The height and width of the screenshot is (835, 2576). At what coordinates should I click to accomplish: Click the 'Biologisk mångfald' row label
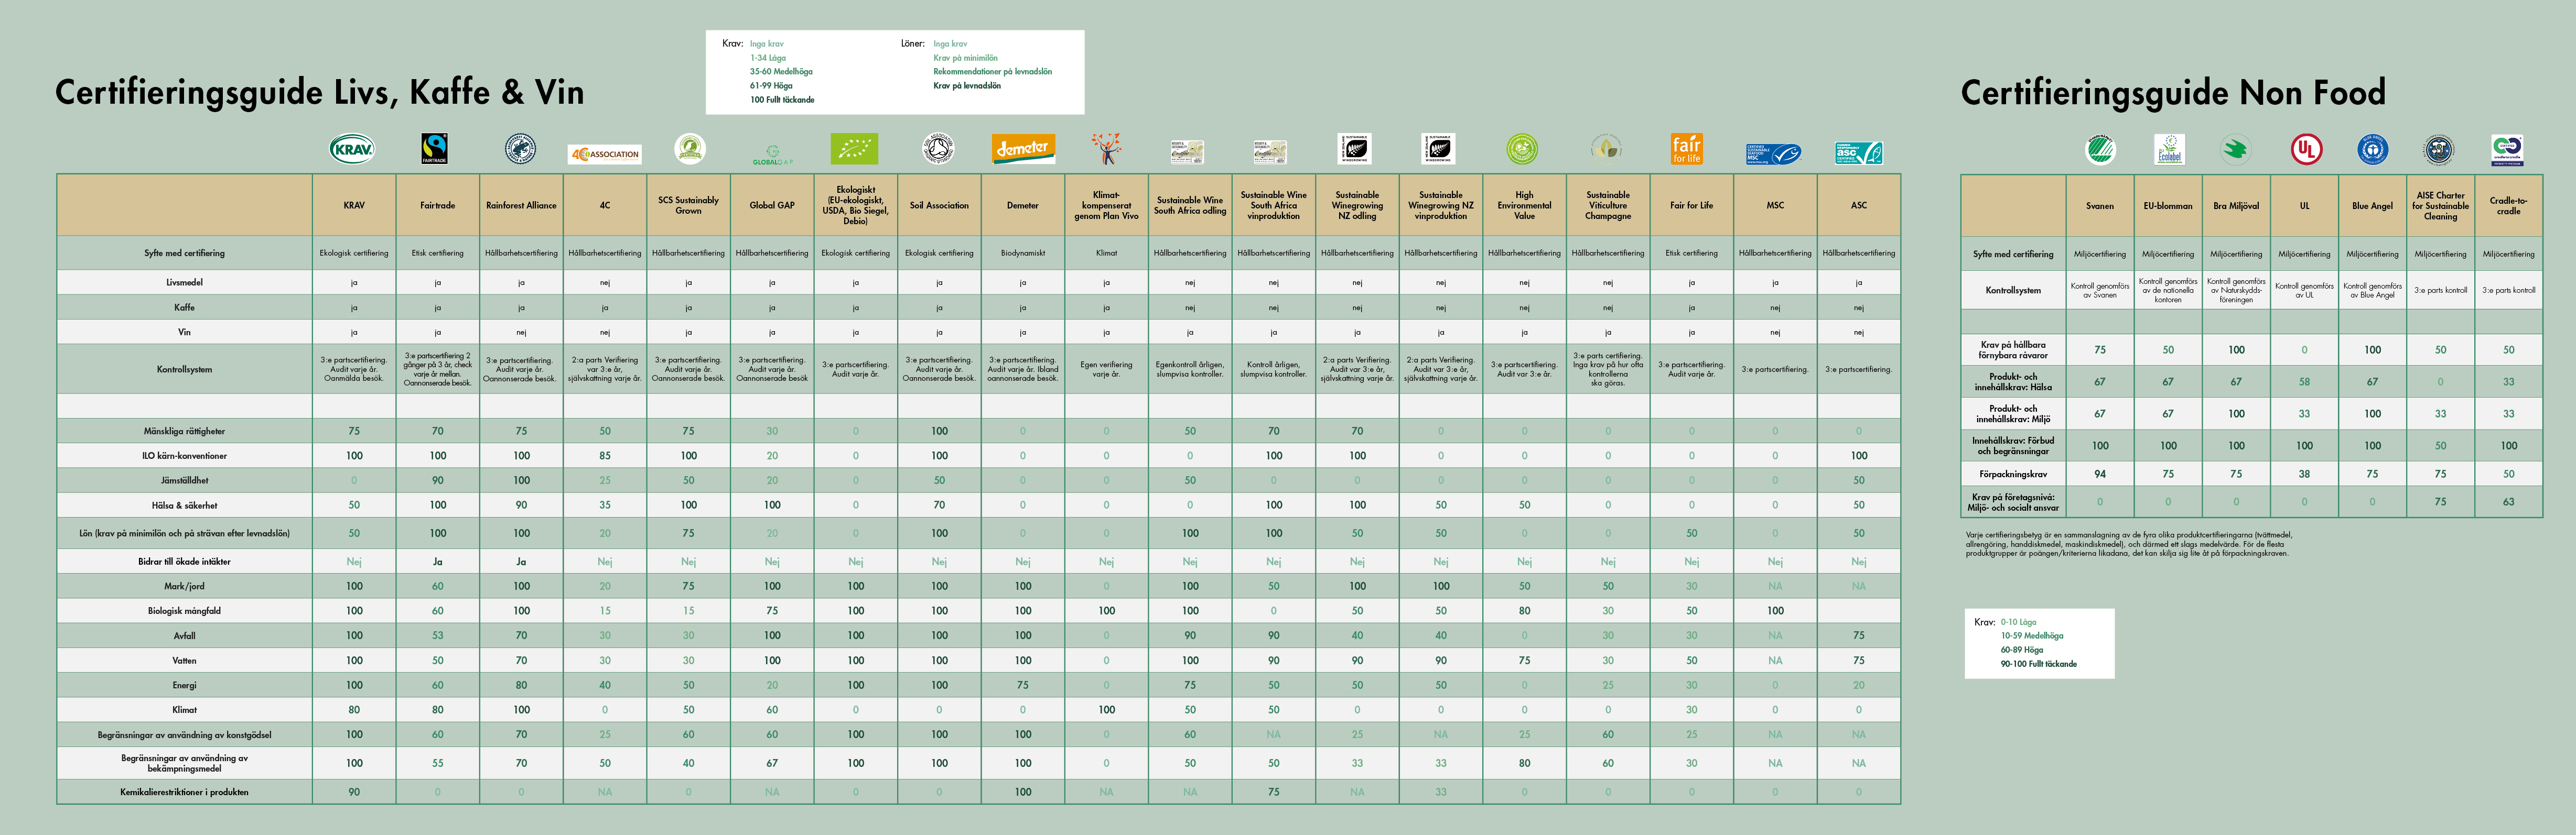pos(184,611)
